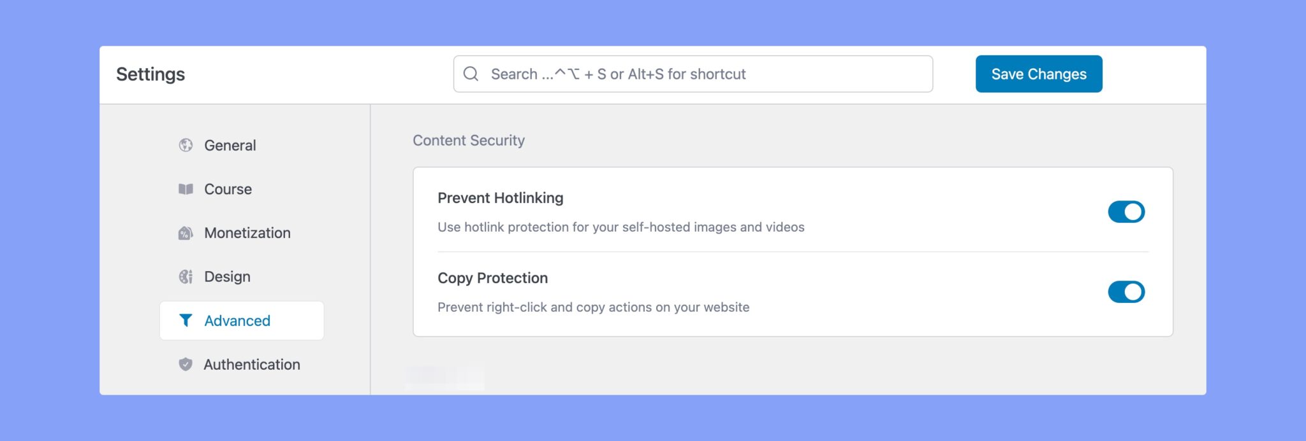Click the Prevent Hotlinking option title

point(501,198)
